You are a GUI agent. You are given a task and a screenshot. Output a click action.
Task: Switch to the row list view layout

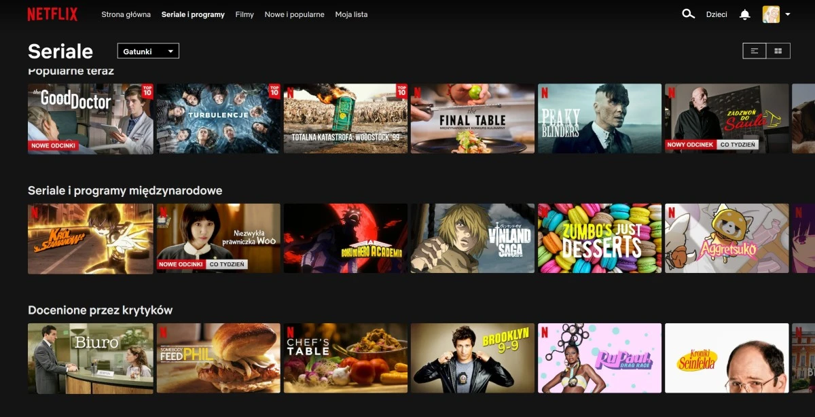tap(754, 50)
